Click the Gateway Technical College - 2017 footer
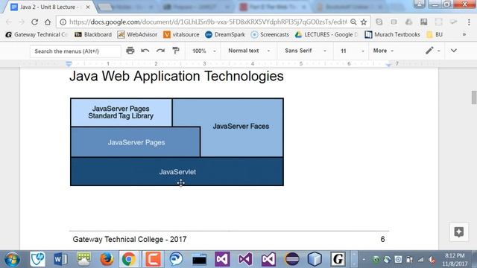This screenshot has height=268, width=477. (129, 239)
